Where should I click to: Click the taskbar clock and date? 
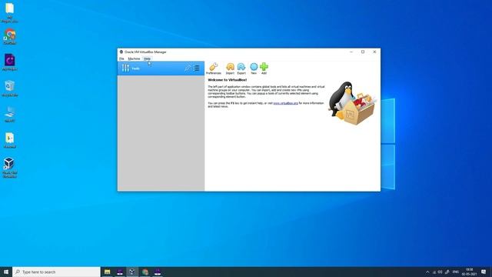pyautogui.click(x=470, y=272)
